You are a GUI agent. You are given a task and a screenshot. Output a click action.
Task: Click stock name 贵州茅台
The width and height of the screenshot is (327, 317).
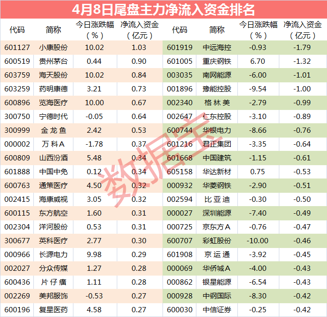pyautogui.click(x=53, y=61)
